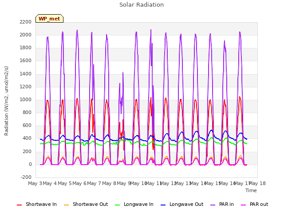
Task: Click the magenta PAR out legend swatch
Action: point(244,205)
